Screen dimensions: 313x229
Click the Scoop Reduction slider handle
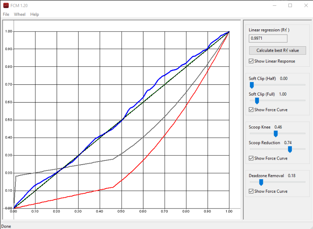coord(290,149)
